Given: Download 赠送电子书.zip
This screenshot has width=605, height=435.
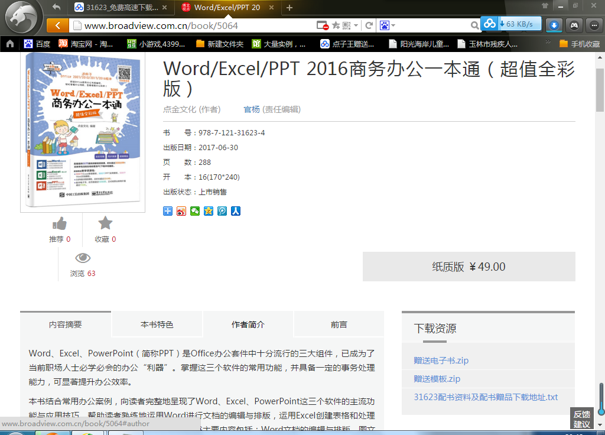Looking at the screenshot, I should tap(441, 361).
